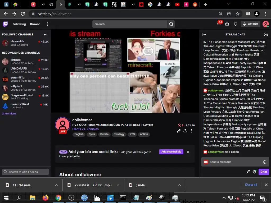Send message with Chat button
This screenshot has width=271, height=203.
coord(264,172)
